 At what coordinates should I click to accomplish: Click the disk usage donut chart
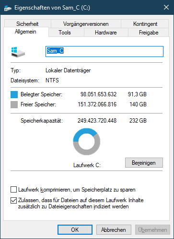click(x=87, y=141)
